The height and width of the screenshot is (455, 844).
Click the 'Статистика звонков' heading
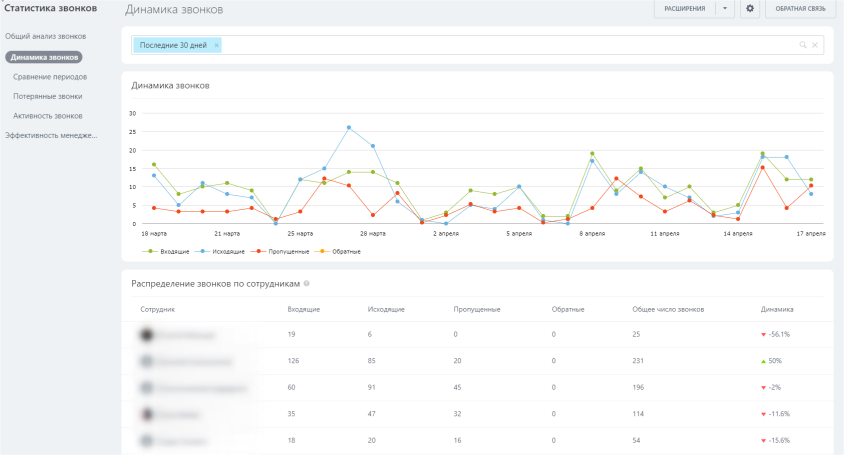51,8
